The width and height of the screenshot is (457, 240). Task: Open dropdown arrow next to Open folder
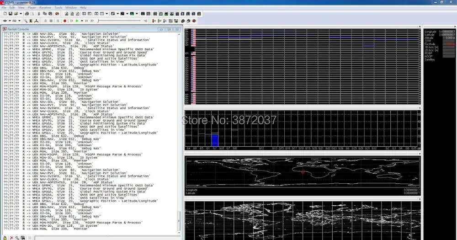point(21,14)
